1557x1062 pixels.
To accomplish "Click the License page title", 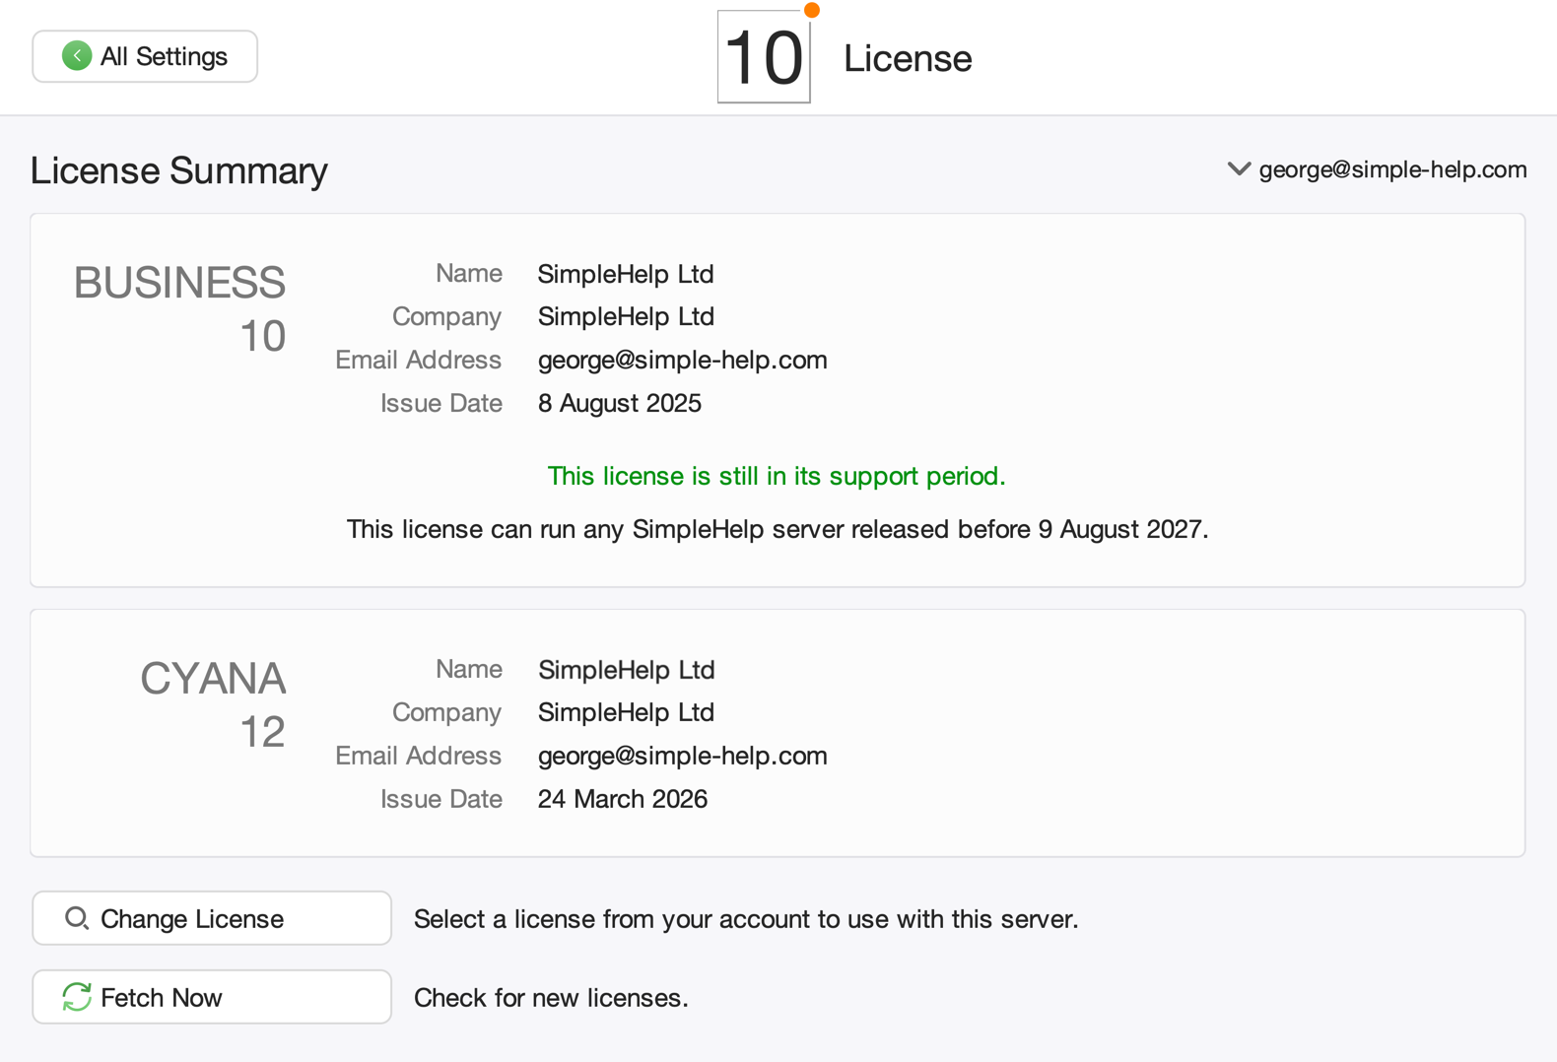I will point(908,58).
